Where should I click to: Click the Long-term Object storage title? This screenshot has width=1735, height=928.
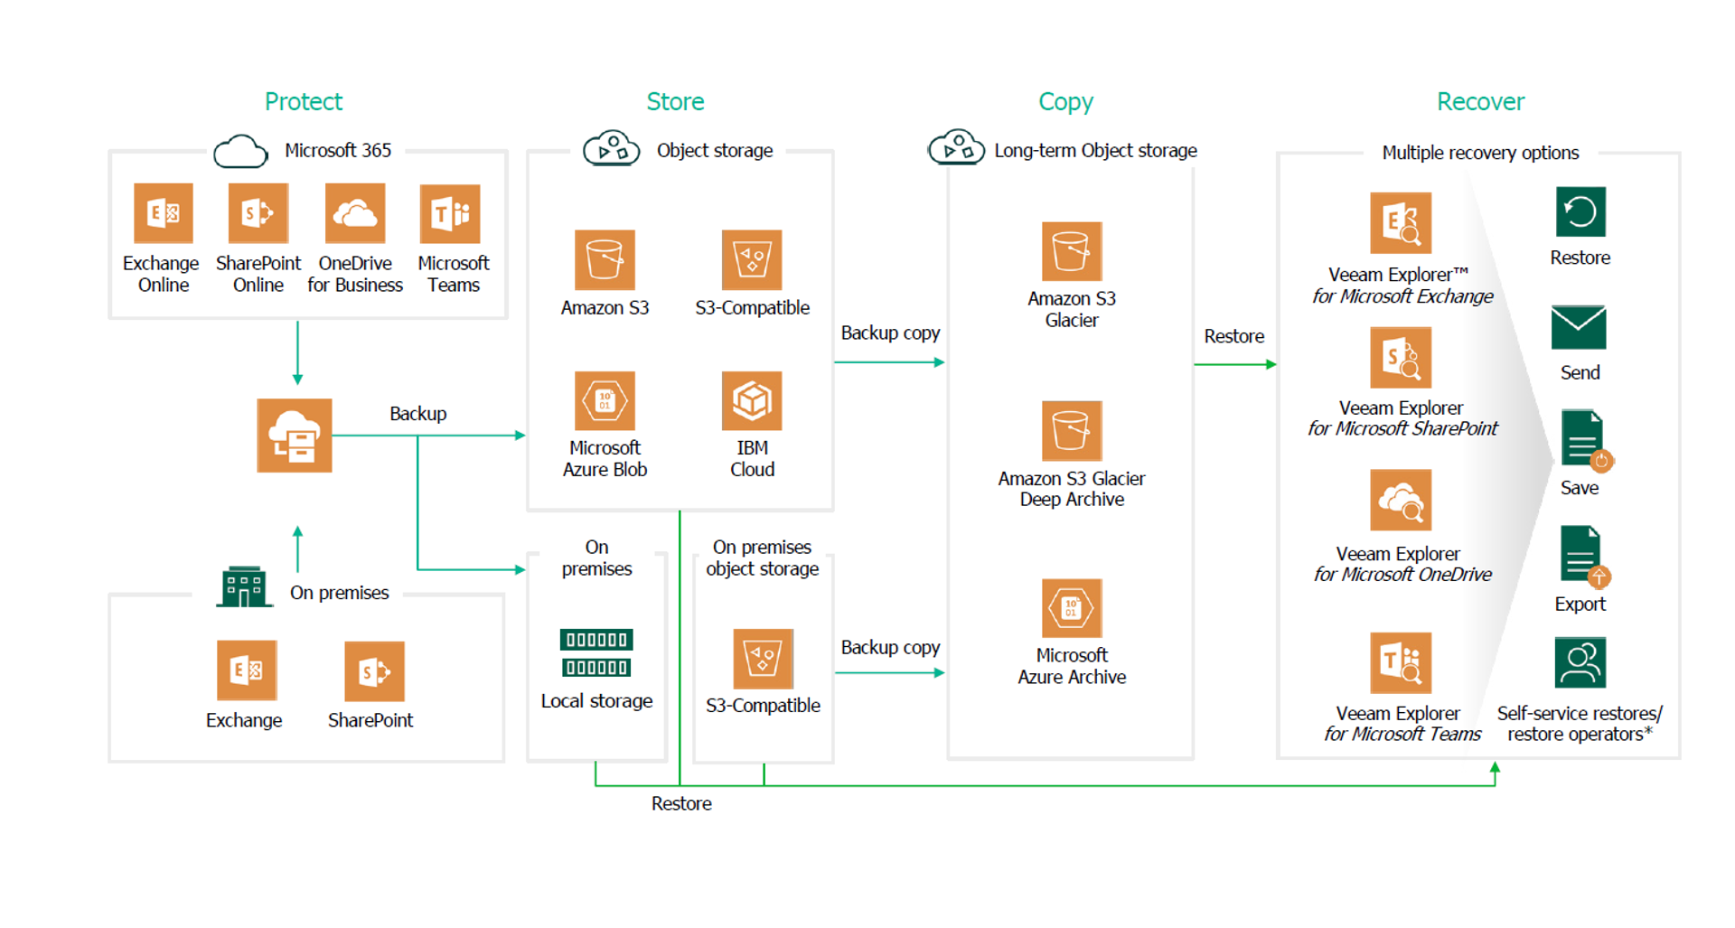[x=1095, y=151]
